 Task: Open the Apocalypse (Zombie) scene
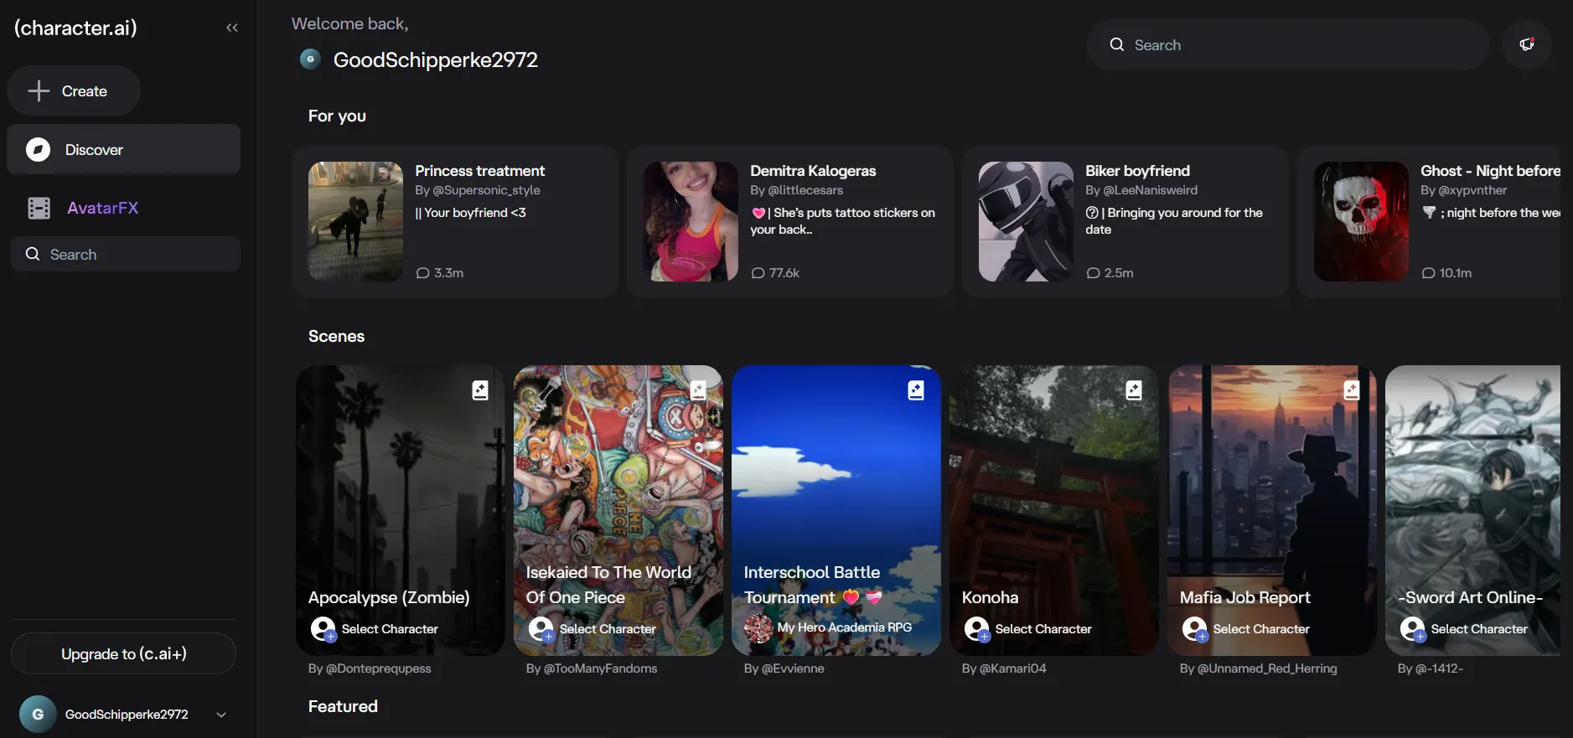(401, 510)
